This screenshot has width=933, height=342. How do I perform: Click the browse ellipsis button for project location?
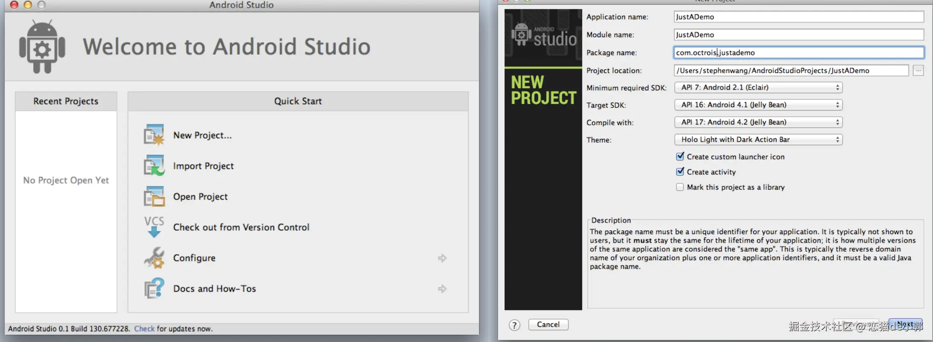pyautogui.click(x=918, y=70)
